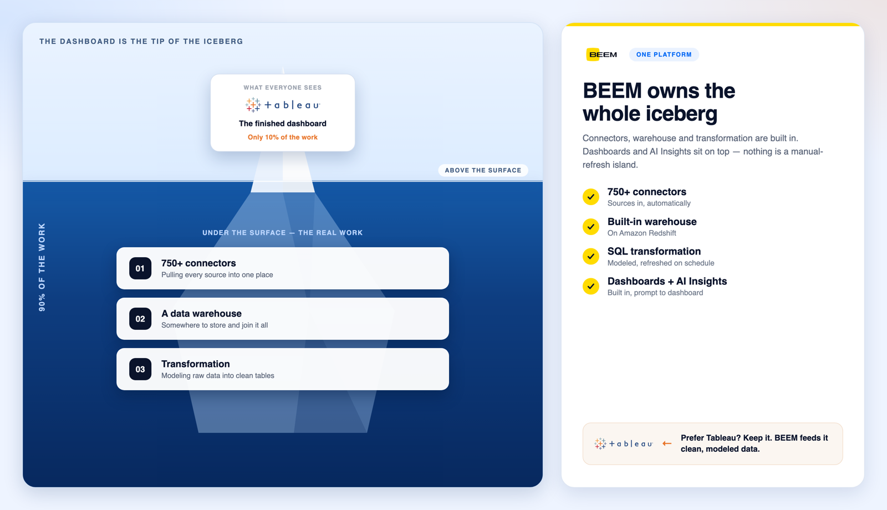Click the checkmark beside SQL transformation
This screenshot has width=887, height=510.
point(591,256)
